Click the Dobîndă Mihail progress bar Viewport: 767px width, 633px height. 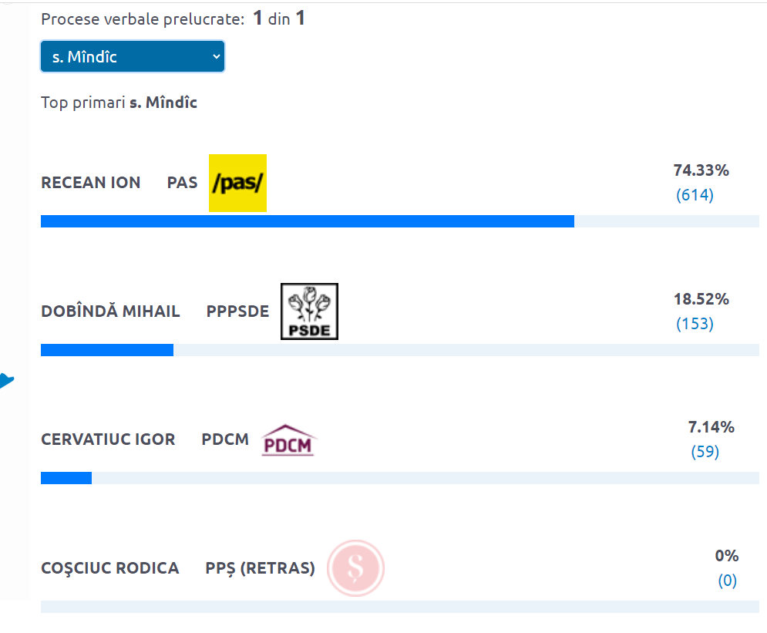399,350
